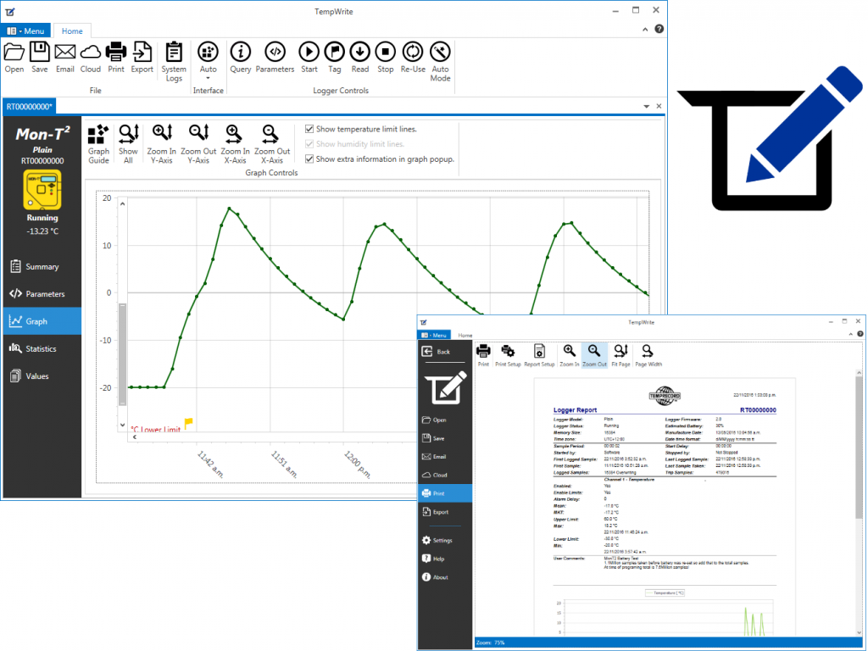Screen dimensions: 868x651
Task: Zoom In on the report preview
Action: 569,355
